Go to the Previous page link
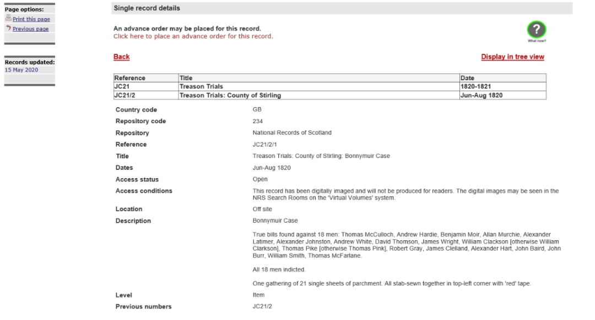This screenshot has height=320, width=595. 30,29
